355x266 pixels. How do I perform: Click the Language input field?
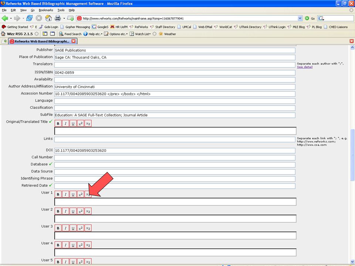tap(175, 101)
